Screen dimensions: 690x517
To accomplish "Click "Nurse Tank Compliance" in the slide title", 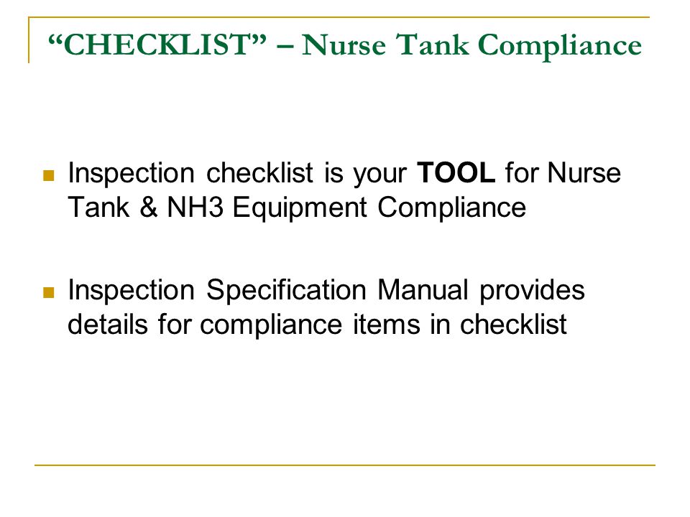I will pos(471,46).
